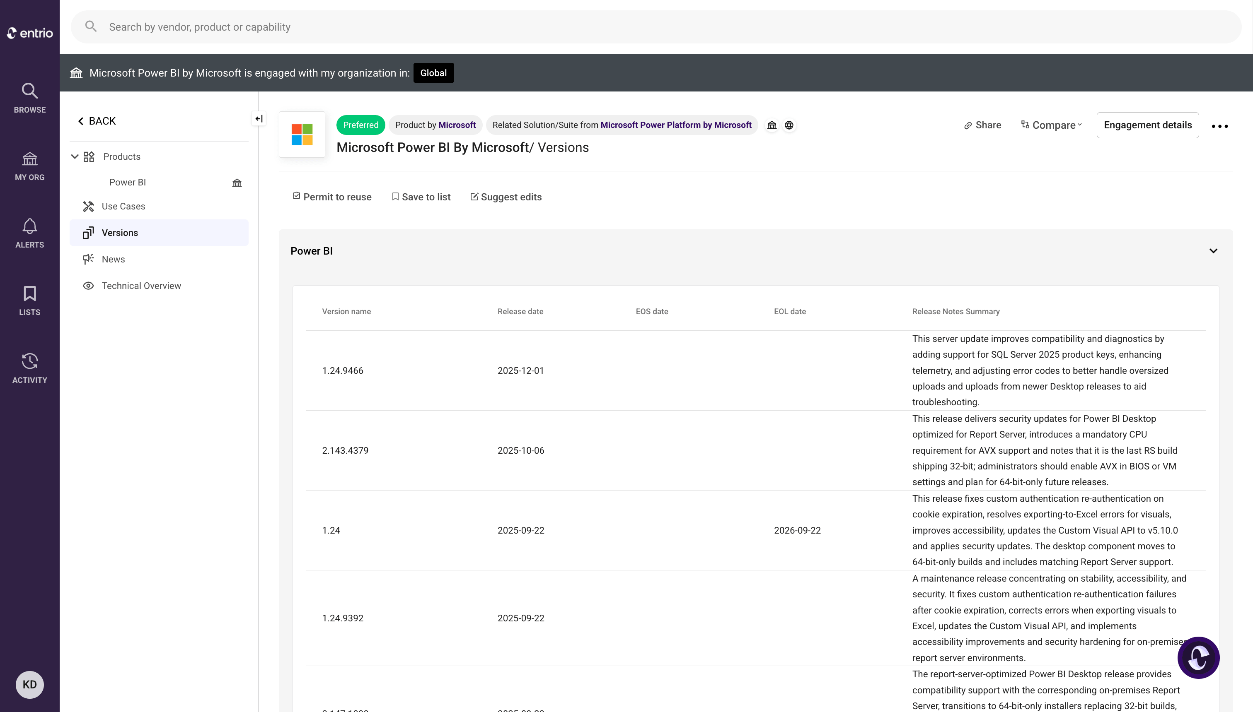1253x712 pixels.
Task: Open KD user avatar menu
Action: [x=30, y=684]
